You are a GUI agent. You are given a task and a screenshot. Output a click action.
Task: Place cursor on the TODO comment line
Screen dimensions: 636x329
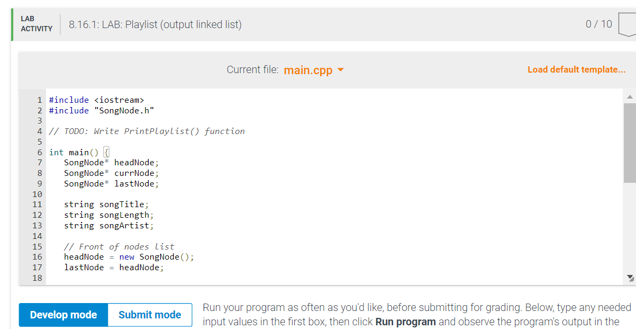[147, 131]
